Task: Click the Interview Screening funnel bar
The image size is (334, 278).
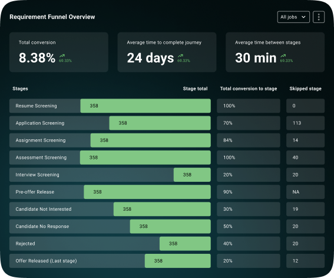Action: tap(192, 175)
